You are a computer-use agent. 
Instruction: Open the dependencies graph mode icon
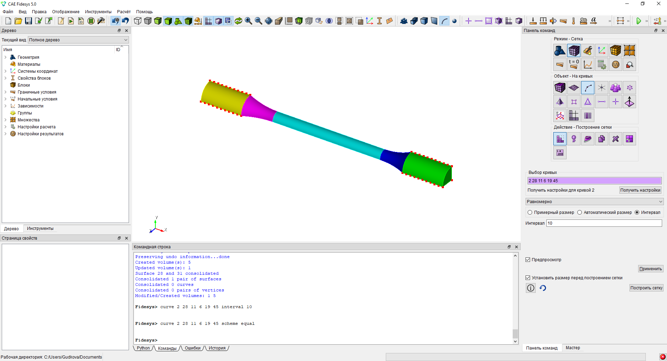pyautogui.click(x=588, y=65)
